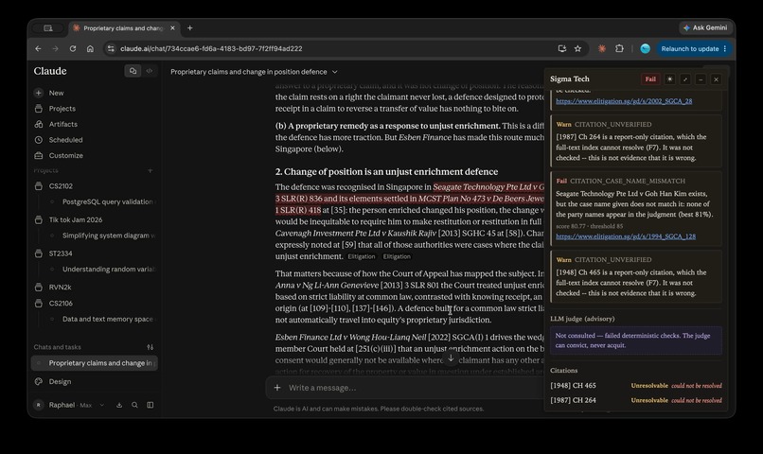
Task: Switch to the code view toggle near Claude logo
Action: (x=150, y=71)
